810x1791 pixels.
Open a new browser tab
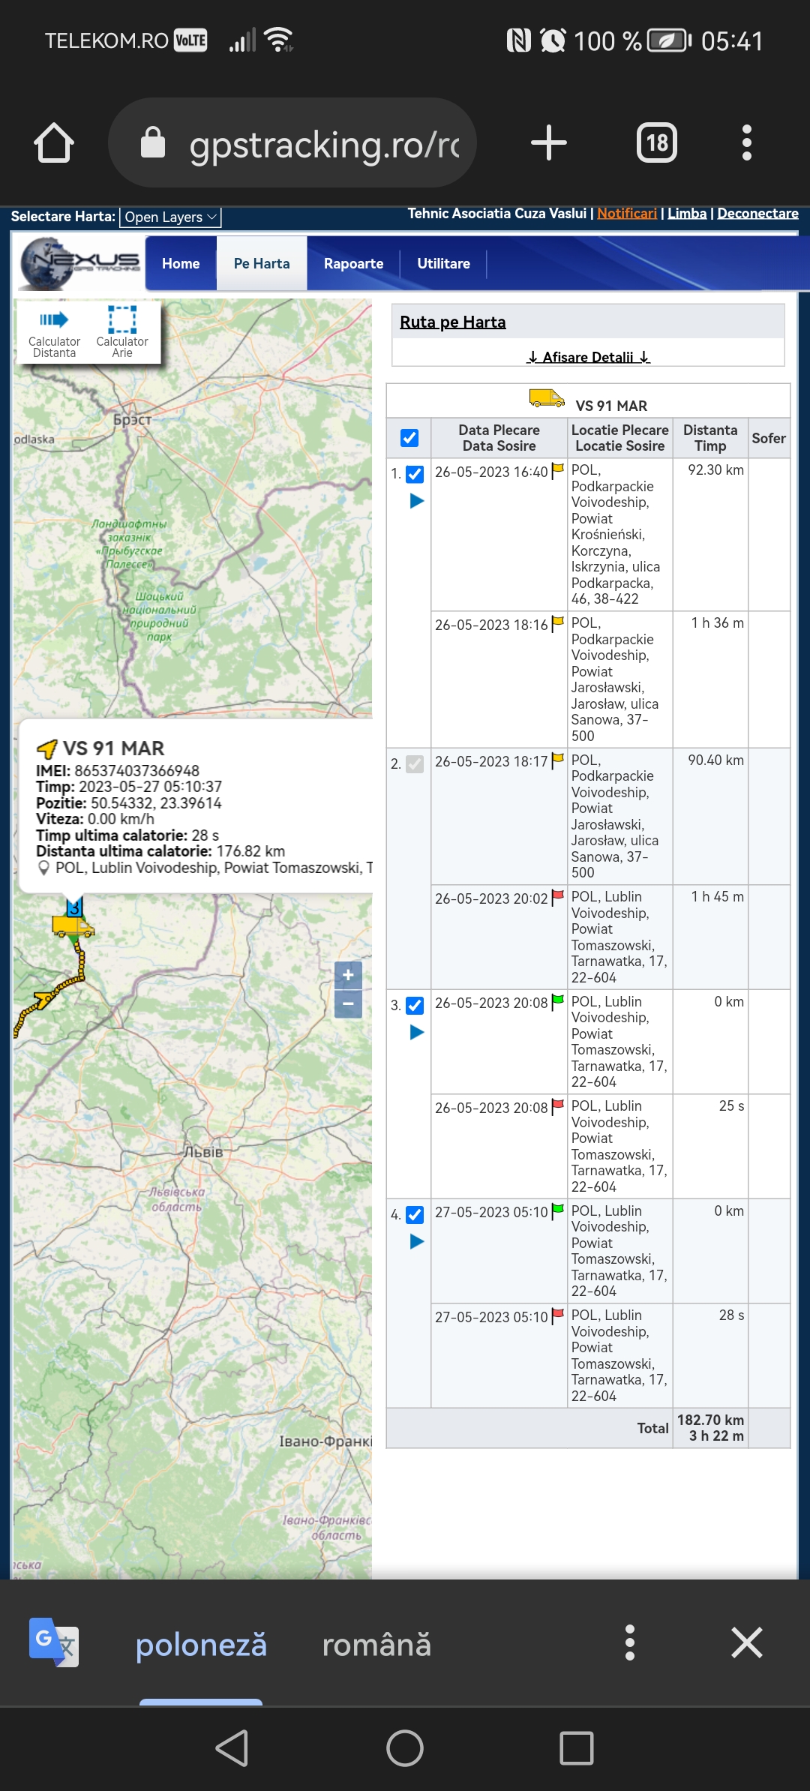(x=549, y=142)
